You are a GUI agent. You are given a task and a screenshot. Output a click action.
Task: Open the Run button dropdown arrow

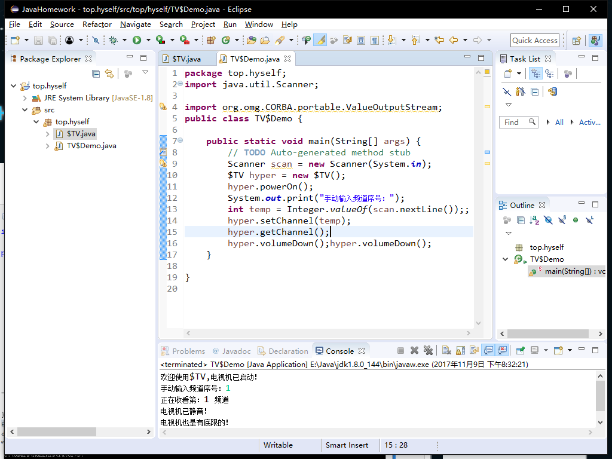point(148,40)
